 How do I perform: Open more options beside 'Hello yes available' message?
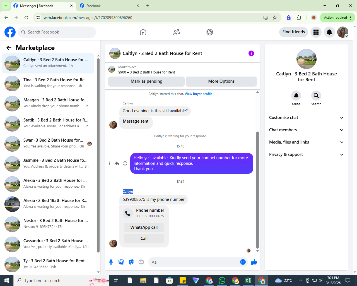click(109, 163)
